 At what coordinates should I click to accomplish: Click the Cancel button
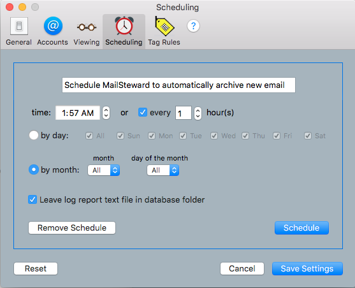242,268
